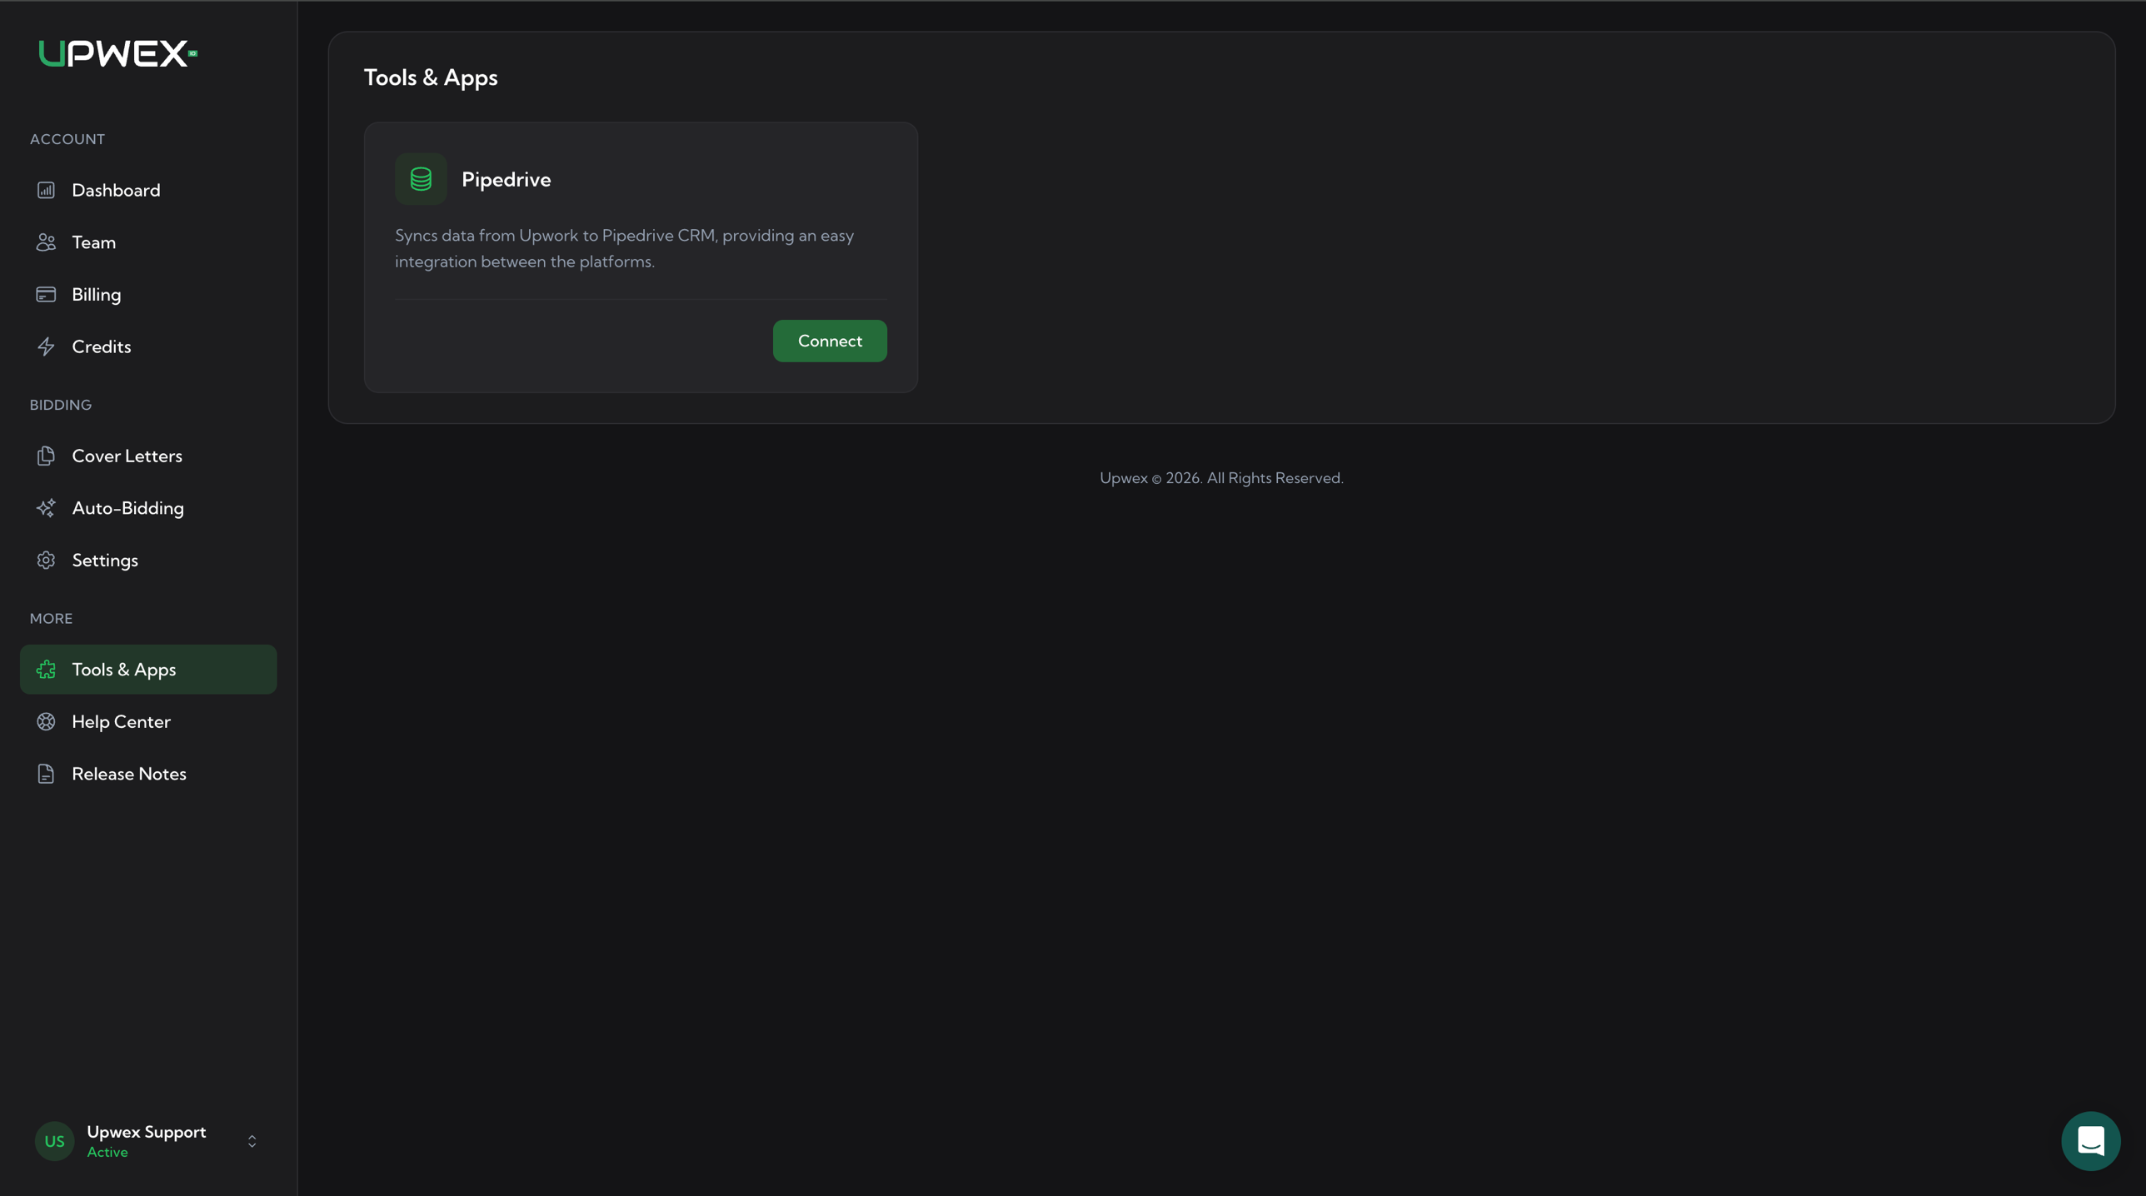Click the Upwex 2026 copyright footer
This screenshot has width=2146, height=1196.
tap(1221, 478)
